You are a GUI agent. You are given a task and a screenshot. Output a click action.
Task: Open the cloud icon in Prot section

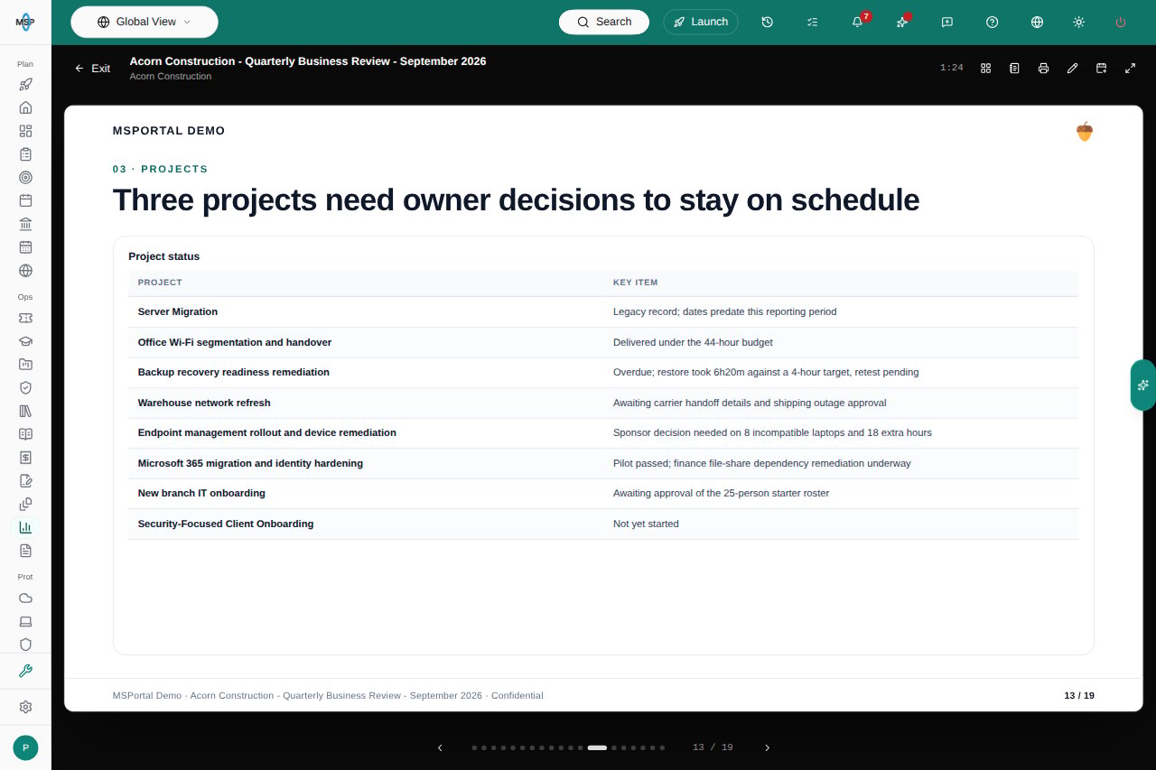pos(25,598)
